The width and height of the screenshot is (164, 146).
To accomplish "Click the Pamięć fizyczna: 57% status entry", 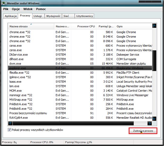I will [x=78, y=142].
